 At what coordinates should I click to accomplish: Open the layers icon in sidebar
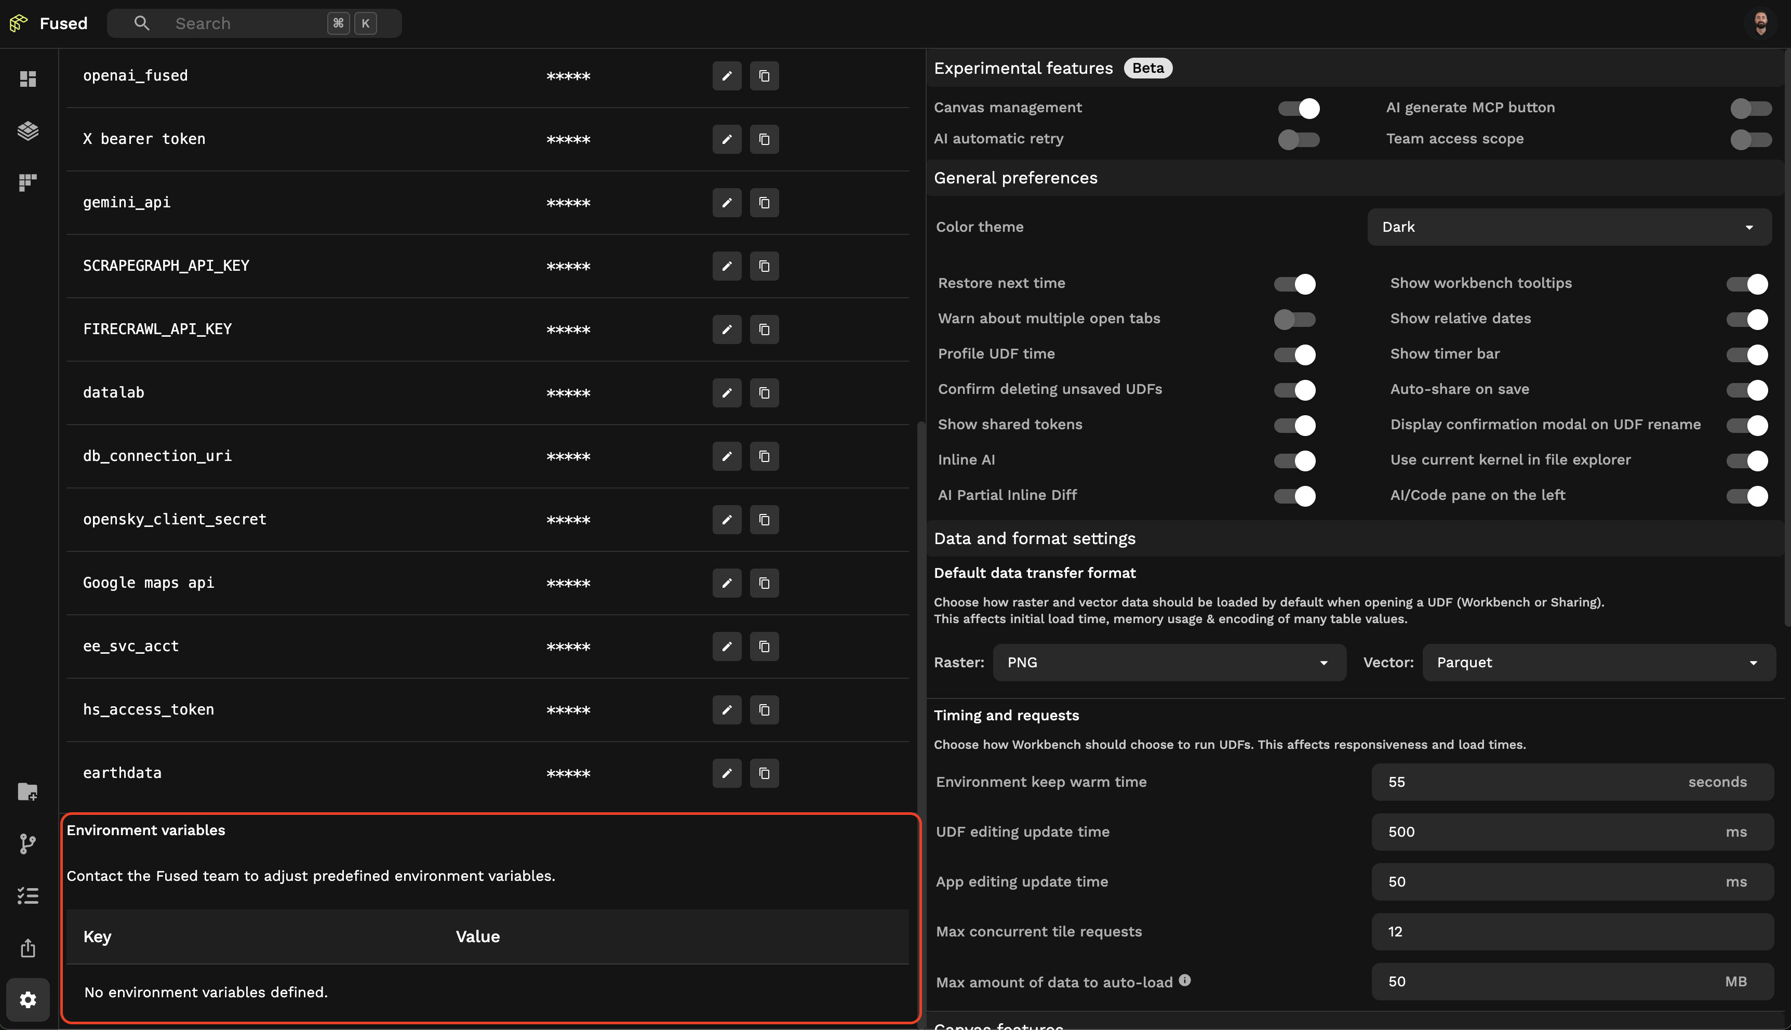tap(28, 131)
